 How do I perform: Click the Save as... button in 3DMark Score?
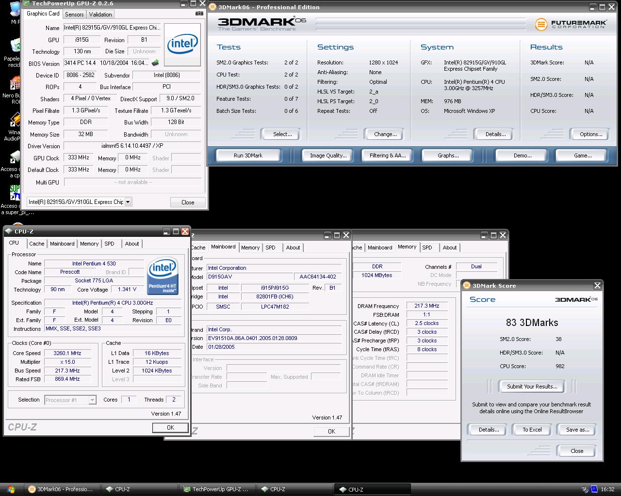[577, 430]
